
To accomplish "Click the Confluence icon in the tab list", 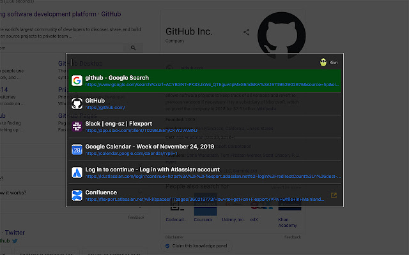I will (x=77, y=195).
